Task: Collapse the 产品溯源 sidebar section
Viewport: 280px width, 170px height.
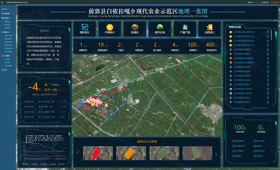Action: point(13,56)
